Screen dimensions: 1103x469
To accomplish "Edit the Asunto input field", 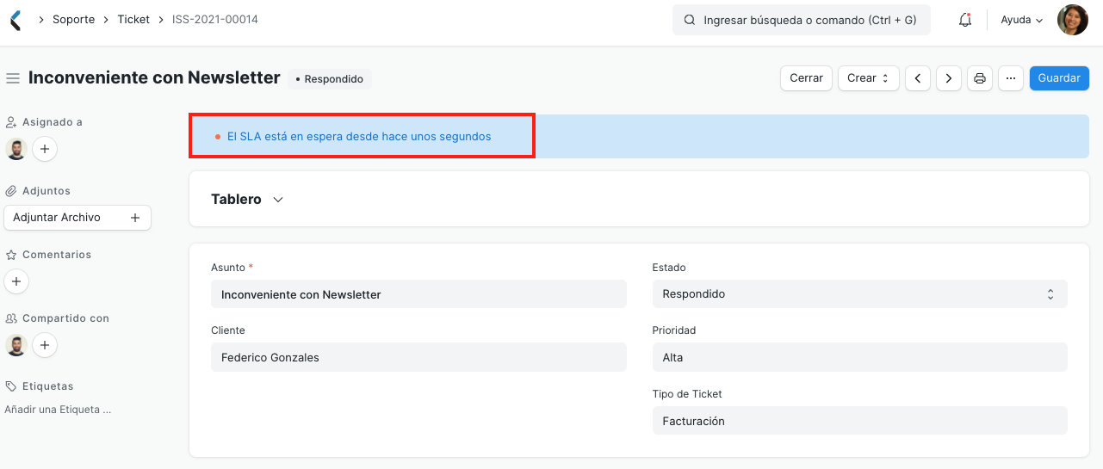I will 418,294.
